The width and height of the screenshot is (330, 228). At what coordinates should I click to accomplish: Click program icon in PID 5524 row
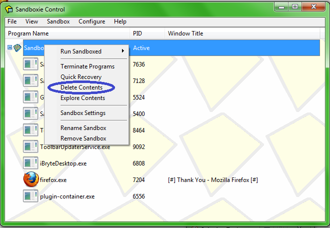[30, 97]
